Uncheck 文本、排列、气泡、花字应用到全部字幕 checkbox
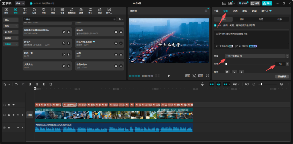Image resolution: width=293 pixels, height=144 pixels. pos(215,25)
